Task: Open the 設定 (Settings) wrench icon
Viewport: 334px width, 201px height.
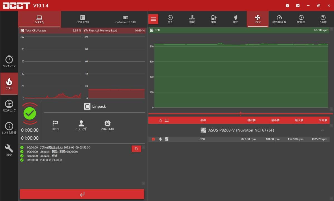Action: pos(9,151)
